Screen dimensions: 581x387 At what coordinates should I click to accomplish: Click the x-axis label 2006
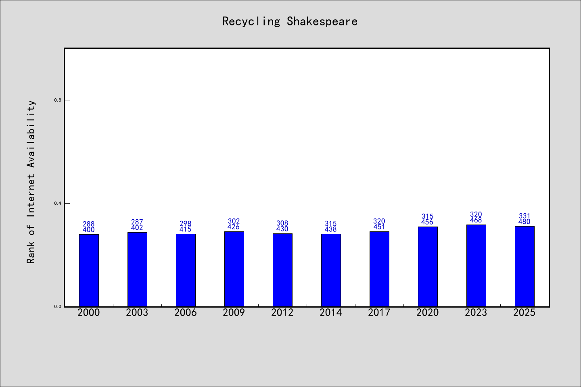pyautogui.click(x=186, y=312)
